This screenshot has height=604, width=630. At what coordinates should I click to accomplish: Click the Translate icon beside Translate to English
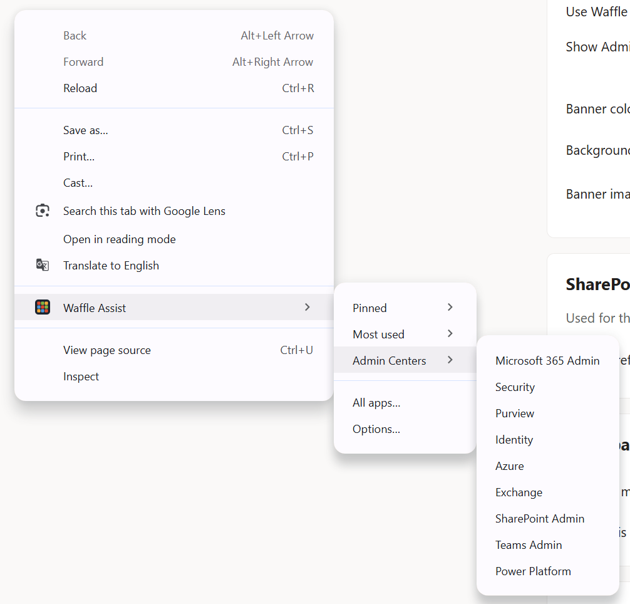pyautogui.click(x=43, y=265)
